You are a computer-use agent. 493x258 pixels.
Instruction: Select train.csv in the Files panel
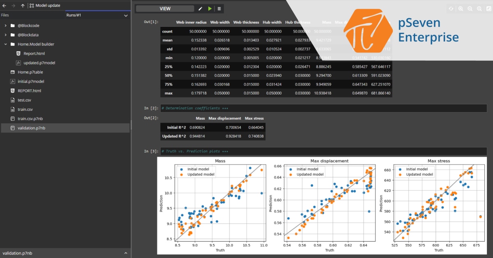(26, 109)
